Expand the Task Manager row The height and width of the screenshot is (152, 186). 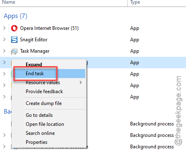point(4,51)
